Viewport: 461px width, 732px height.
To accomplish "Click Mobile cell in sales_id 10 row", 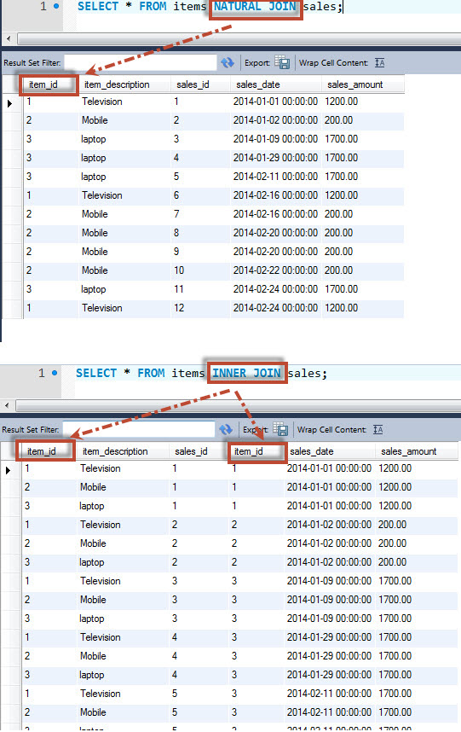I will [95, 270].
